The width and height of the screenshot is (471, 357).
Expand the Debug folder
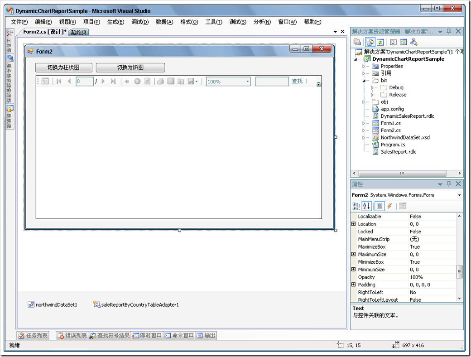click(372, 88)
